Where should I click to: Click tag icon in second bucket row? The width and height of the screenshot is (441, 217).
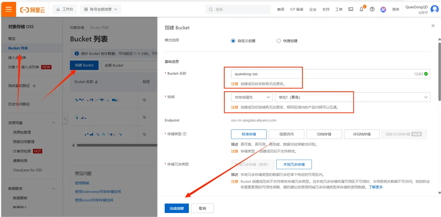pos(145,117)
